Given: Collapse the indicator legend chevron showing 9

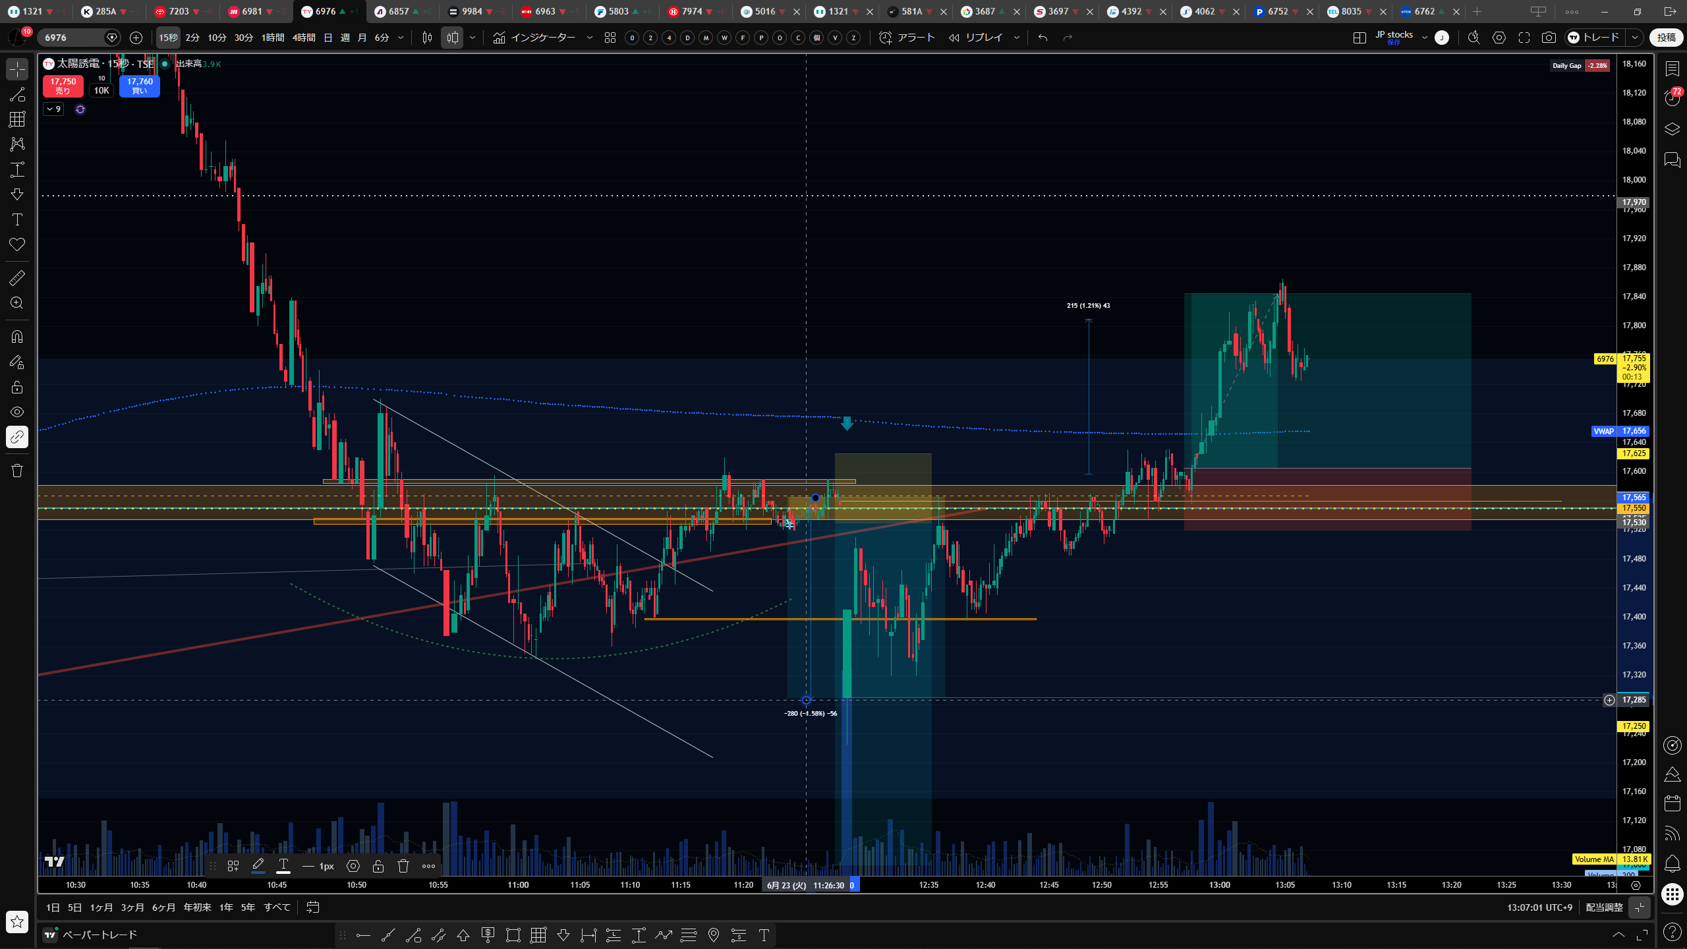Looking at the screenshot, I should (x=54, y=109).
